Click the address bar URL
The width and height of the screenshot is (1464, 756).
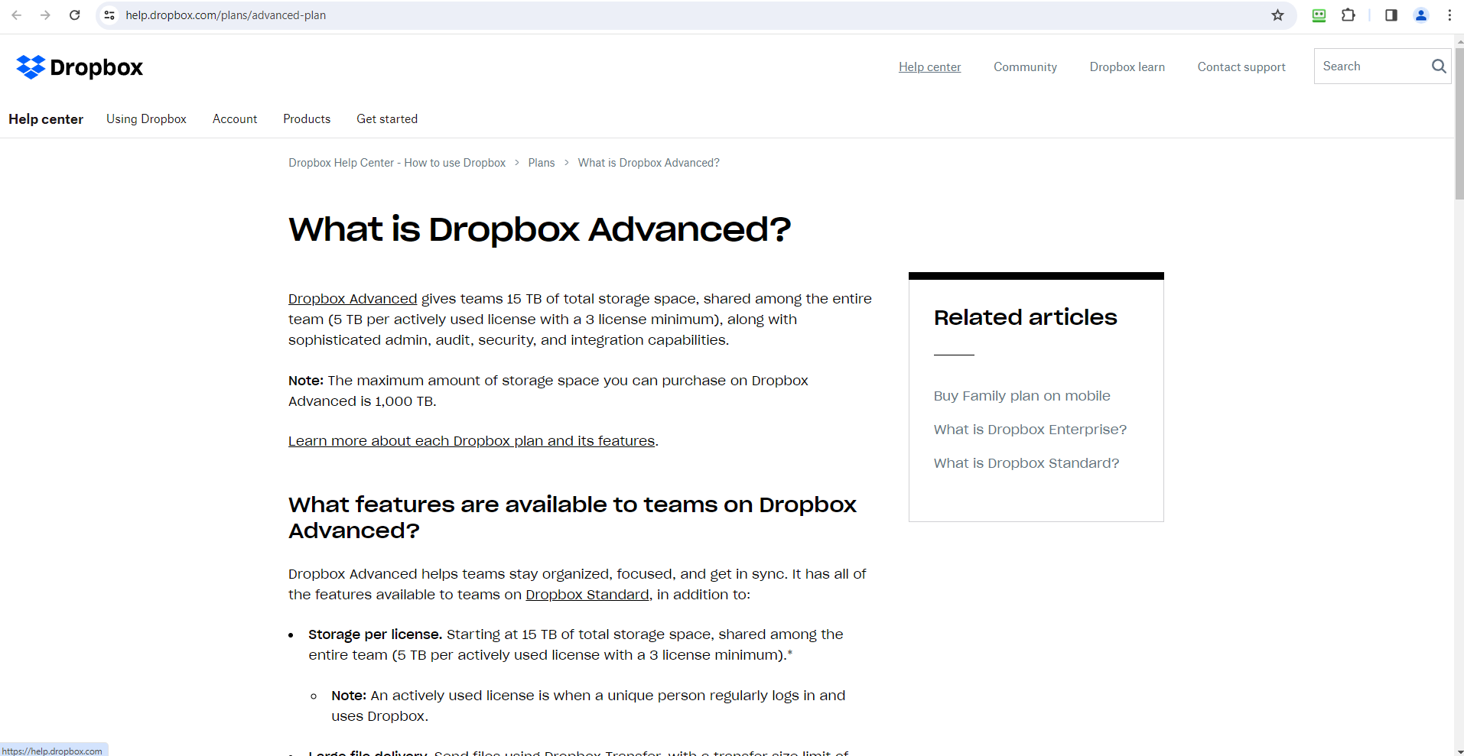coord(226,15)
